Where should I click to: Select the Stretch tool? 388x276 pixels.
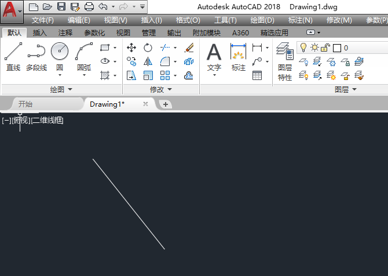[x=131, y=75]
